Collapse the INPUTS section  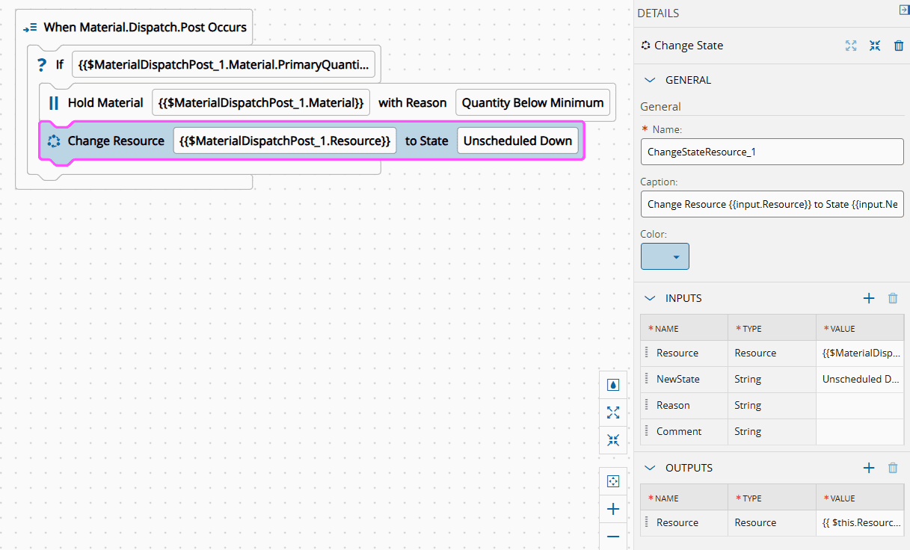pos(650,298)
